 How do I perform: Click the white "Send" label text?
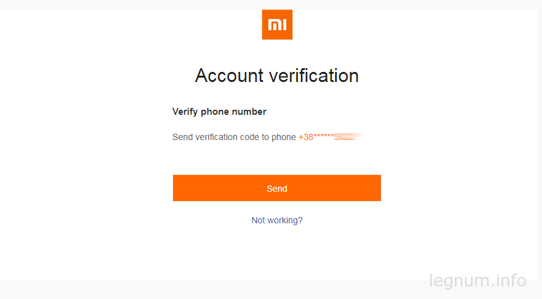(277, 189)
